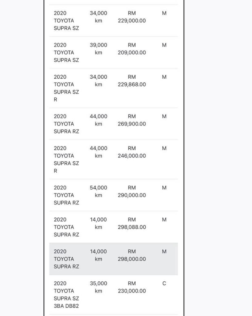
Task: Click the 35,000 km mileage cell
Action: (x=98, y=287)
